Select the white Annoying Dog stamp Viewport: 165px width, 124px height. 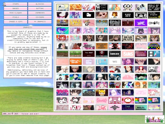pos(89,15)
